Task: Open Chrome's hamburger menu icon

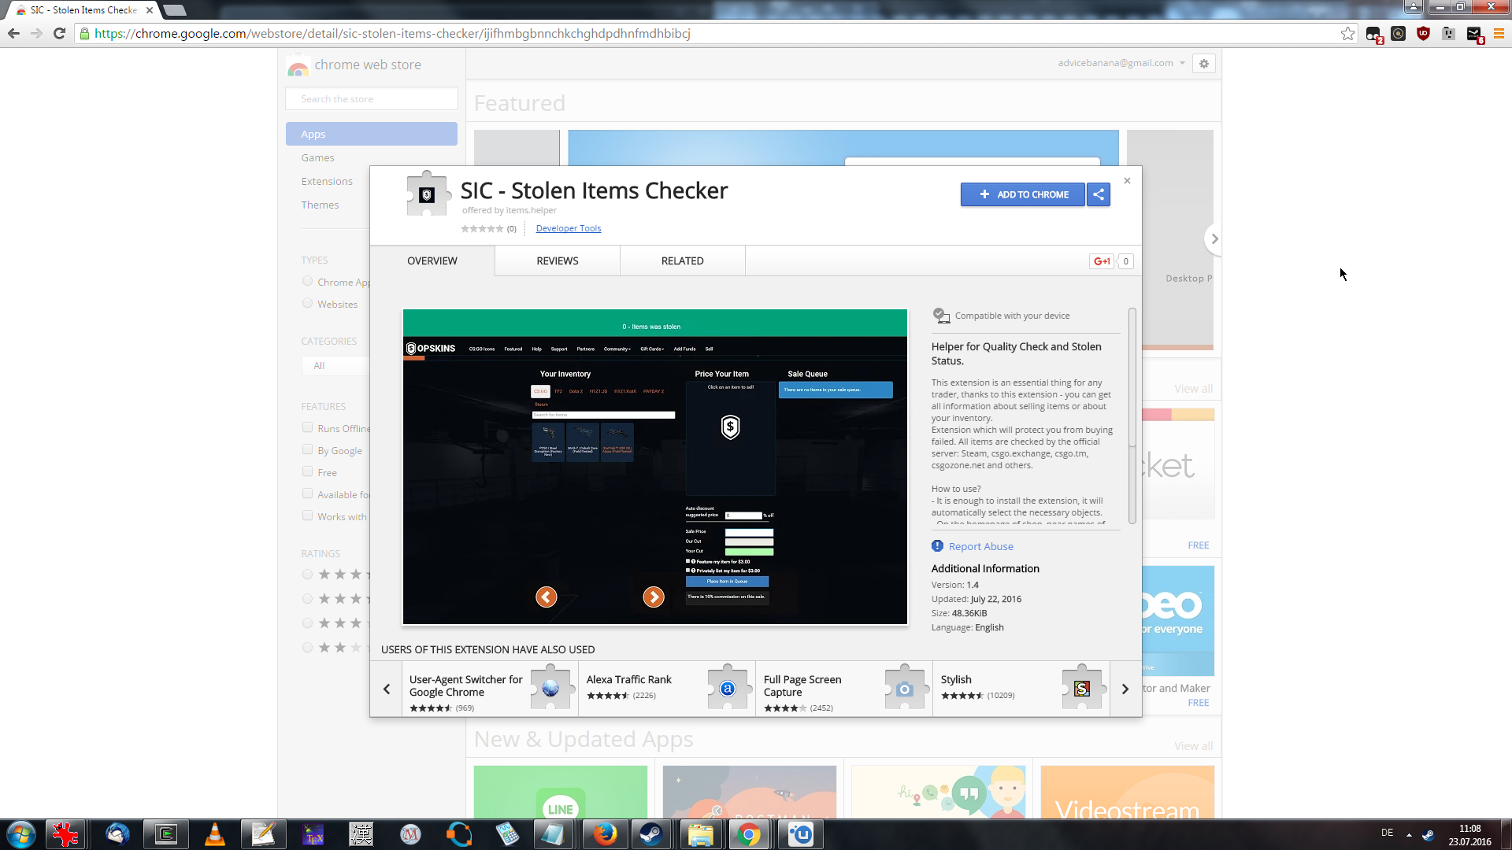Action: (x=1499, y=34)
